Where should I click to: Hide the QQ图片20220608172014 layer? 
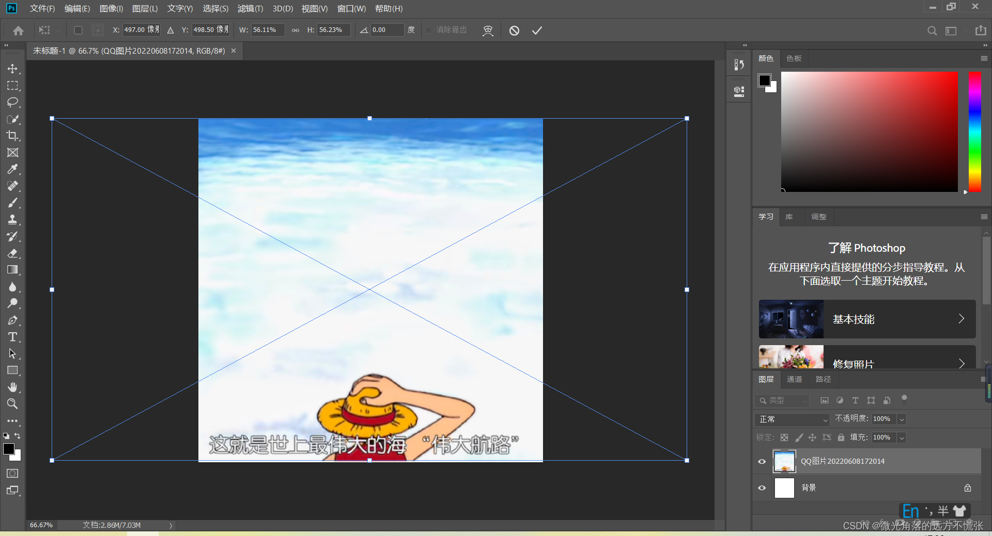(x=762, y=461)
